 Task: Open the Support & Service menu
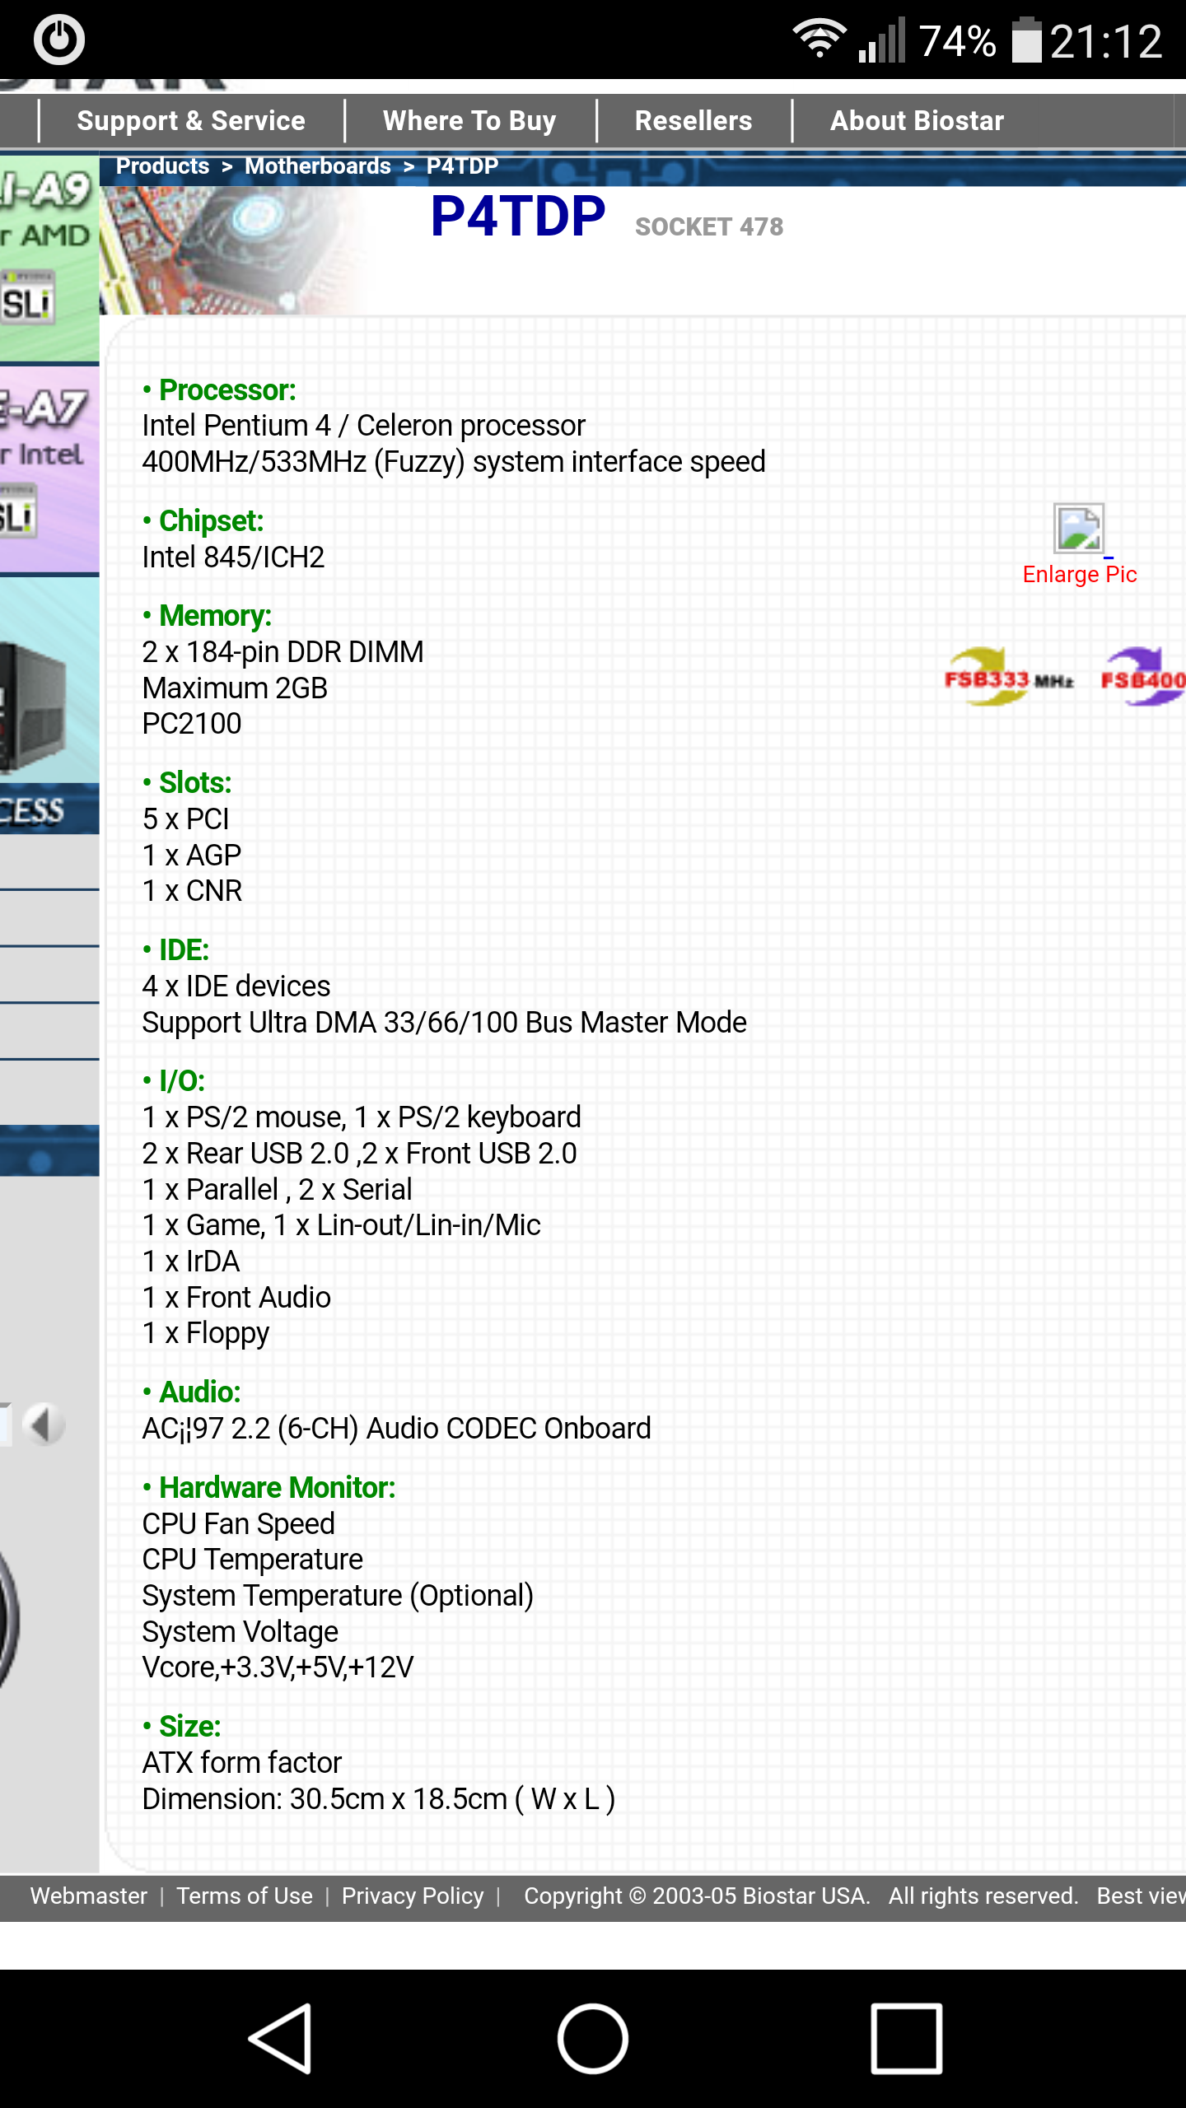tap(191, 121)
